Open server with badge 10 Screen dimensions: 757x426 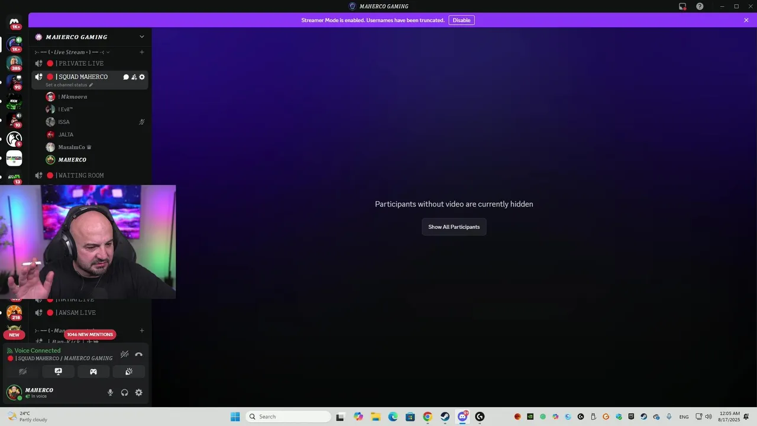(14, 120)
